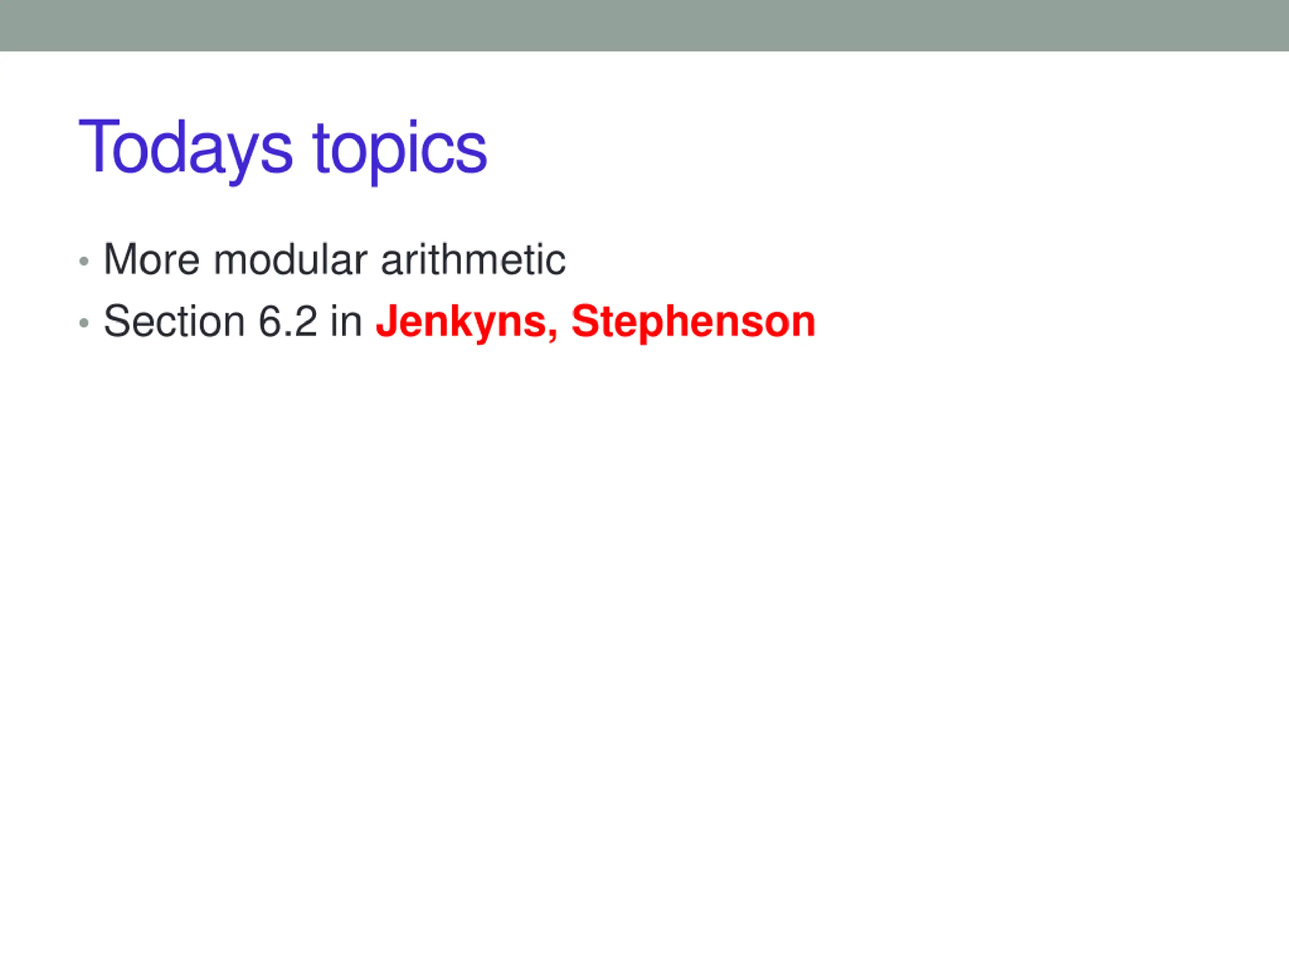This screenshot has width=1289, height=966.
Task: Click the word "Section" in second bullet
Action: click(x=174, y=321)
